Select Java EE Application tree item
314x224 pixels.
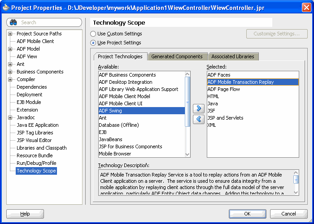tap(38, 125)
